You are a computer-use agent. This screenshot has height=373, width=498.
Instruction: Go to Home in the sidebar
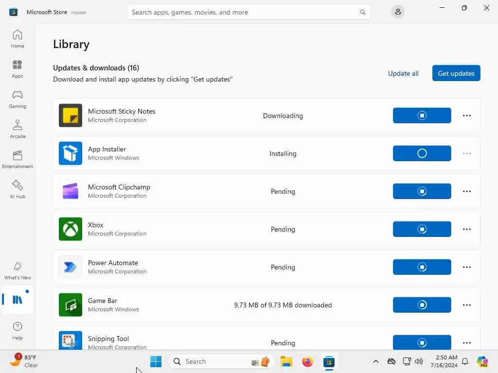pyautogui.click(x=18, y=39)
